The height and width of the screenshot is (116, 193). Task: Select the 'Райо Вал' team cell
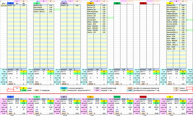click(90, 12)
